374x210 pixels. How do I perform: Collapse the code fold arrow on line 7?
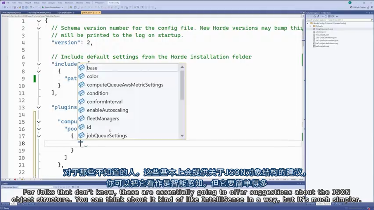39,64
